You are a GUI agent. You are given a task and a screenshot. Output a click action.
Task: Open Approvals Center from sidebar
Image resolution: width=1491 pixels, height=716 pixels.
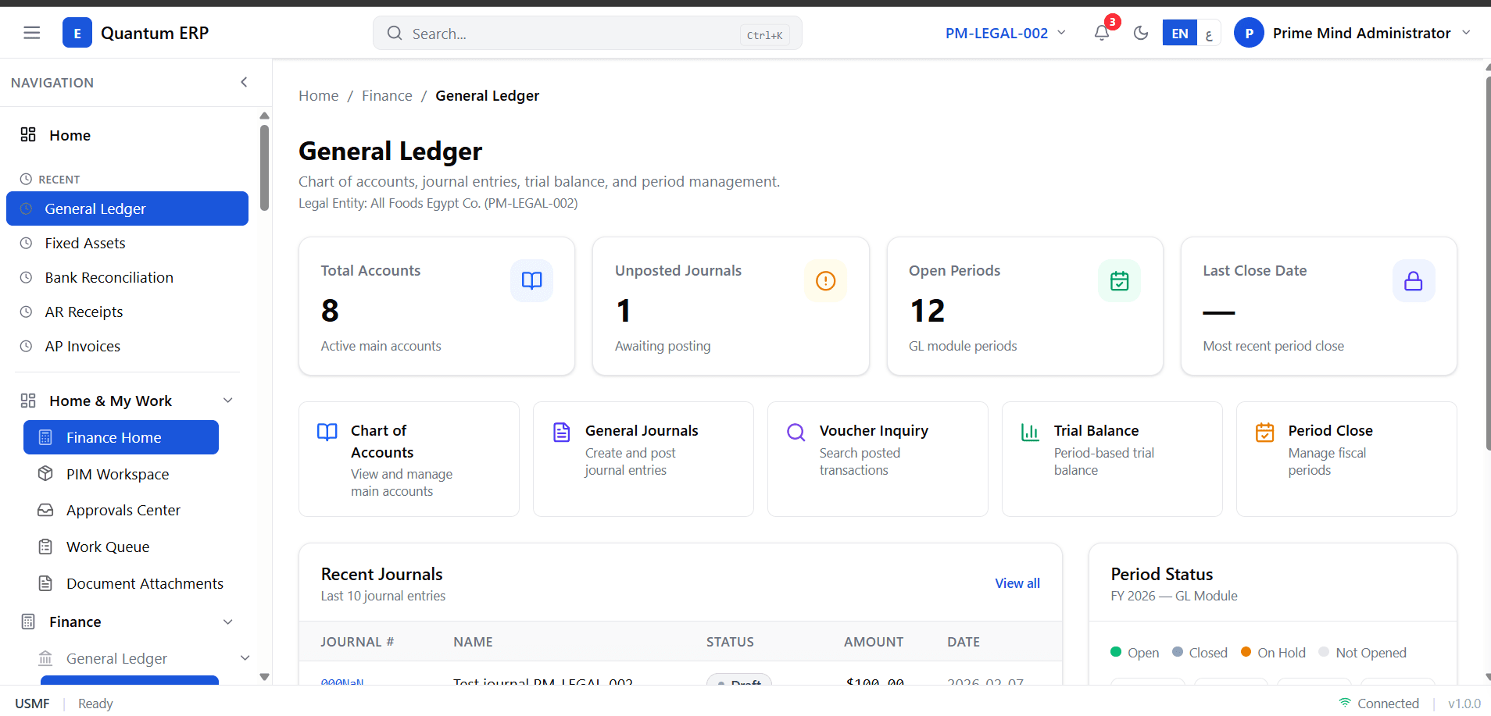pos(123,510)
